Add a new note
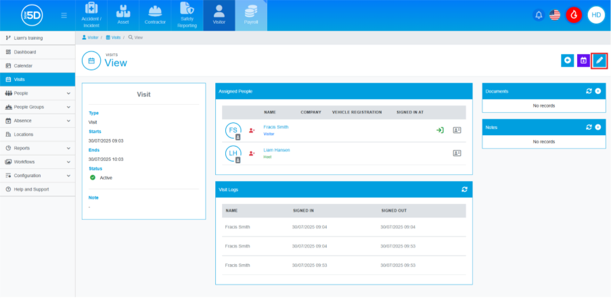Image resolution: width=611 pixels, height=298 pixels. [x=597, y=127]
